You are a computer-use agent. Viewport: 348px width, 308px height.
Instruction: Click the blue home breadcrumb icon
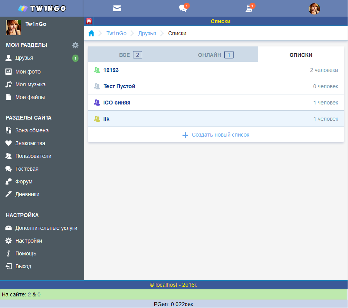click(91, 33)
